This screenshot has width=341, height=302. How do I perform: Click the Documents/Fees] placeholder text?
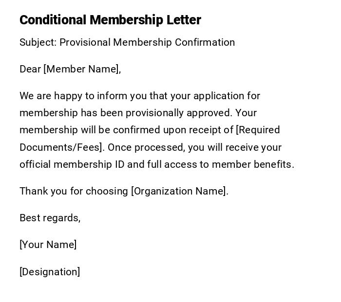coord(60,147)
